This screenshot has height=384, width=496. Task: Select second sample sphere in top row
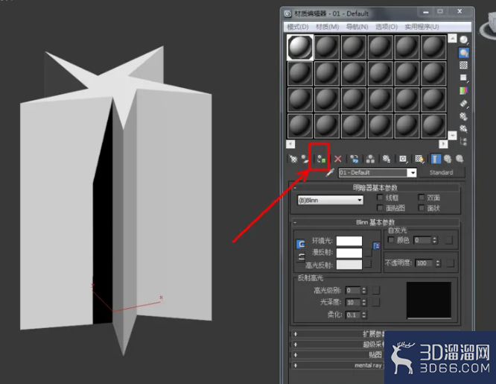pyautogui.click(x=327, y=47)
